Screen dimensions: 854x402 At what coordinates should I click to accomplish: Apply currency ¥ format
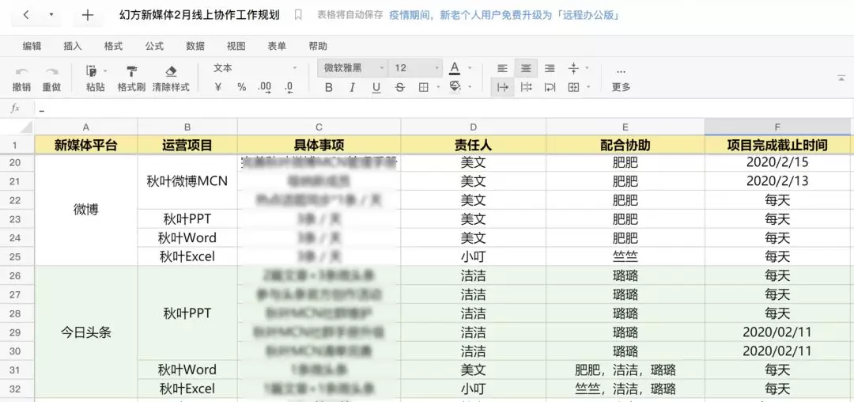218,87
